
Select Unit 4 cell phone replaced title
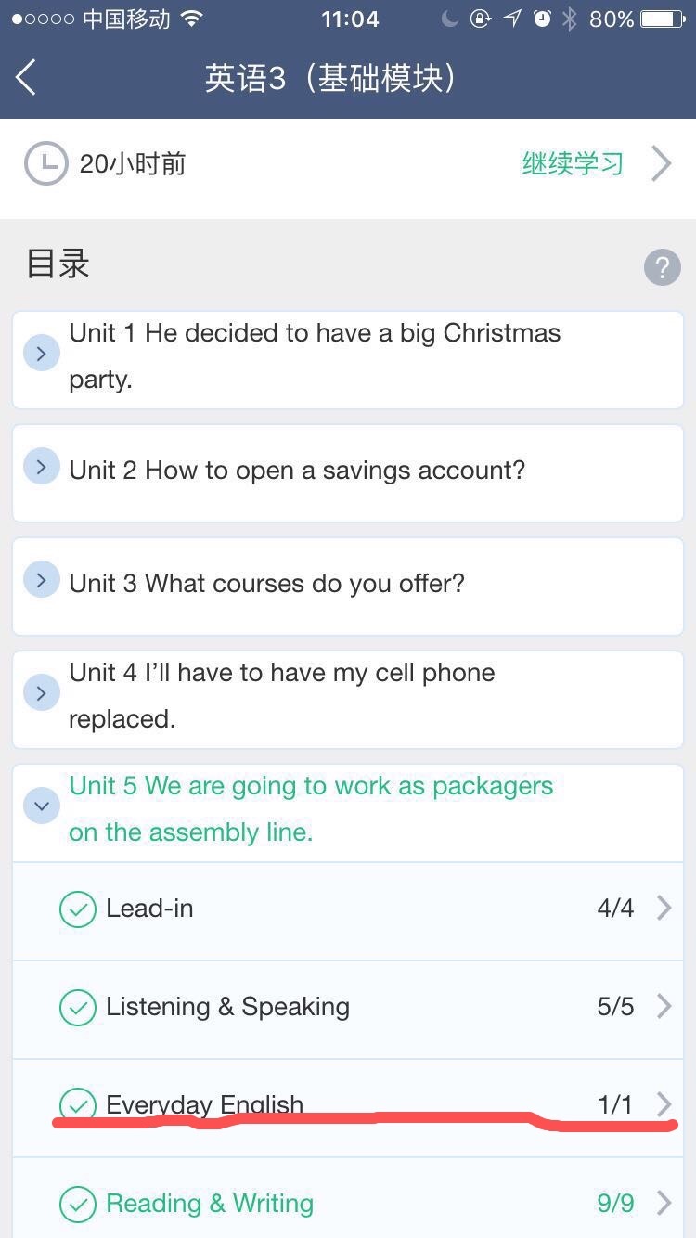(x=282, y=695)
